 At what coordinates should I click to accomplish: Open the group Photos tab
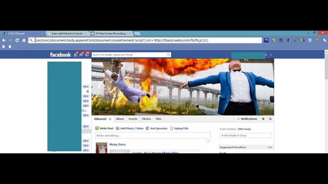pyautogui.click(x=147, y=119)
